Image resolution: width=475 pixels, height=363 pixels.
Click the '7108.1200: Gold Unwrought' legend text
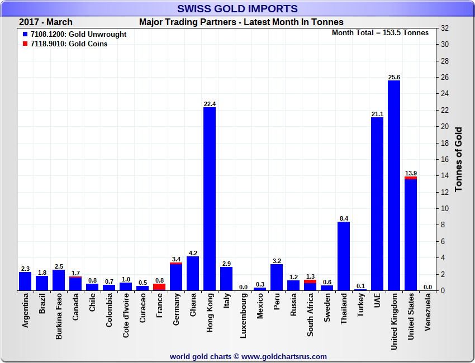78,35
